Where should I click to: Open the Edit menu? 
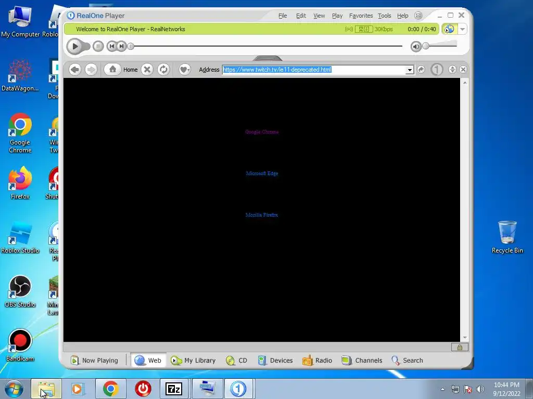(301, 16)
